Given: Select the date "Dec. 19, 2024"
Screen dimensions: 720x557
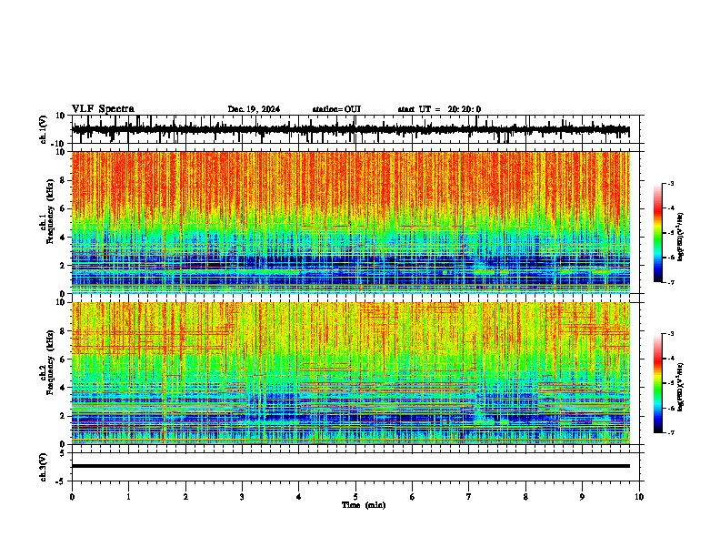Looking at the screenshot, I should (x=254, y=109).
